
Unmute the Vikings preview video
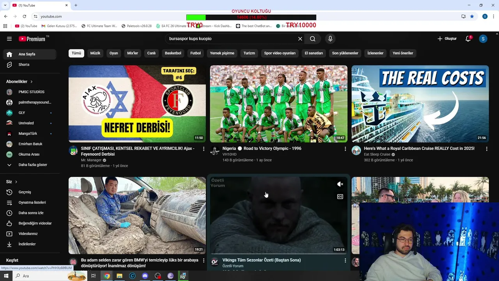point(340,184)
